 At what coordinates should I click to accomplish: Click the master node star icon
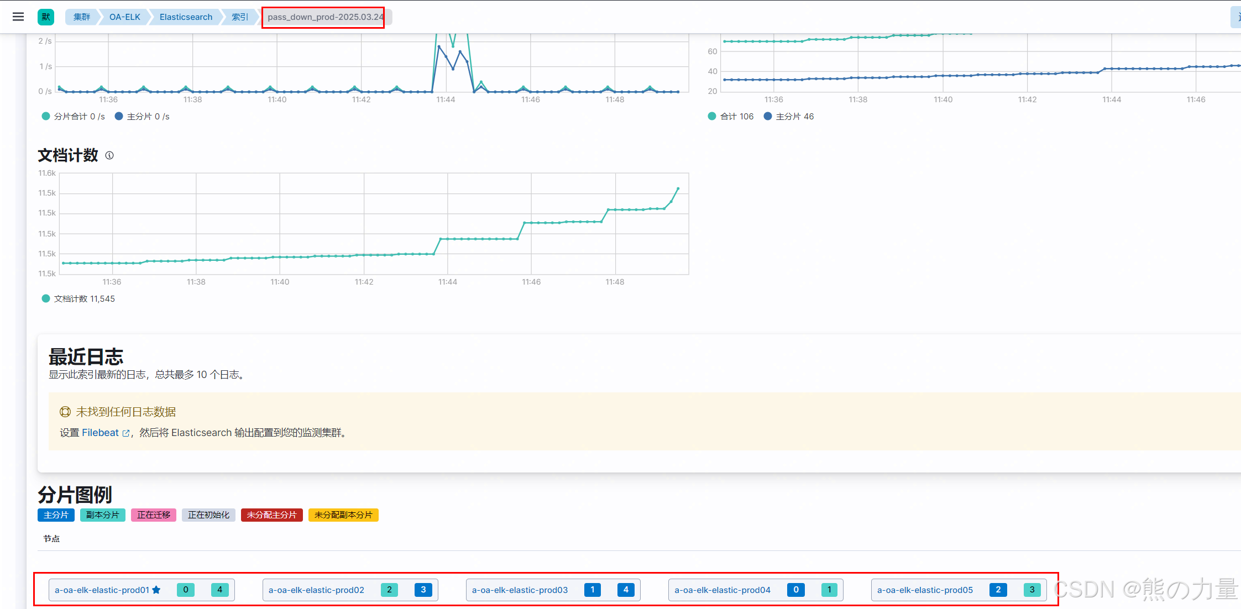coord(156,590)
